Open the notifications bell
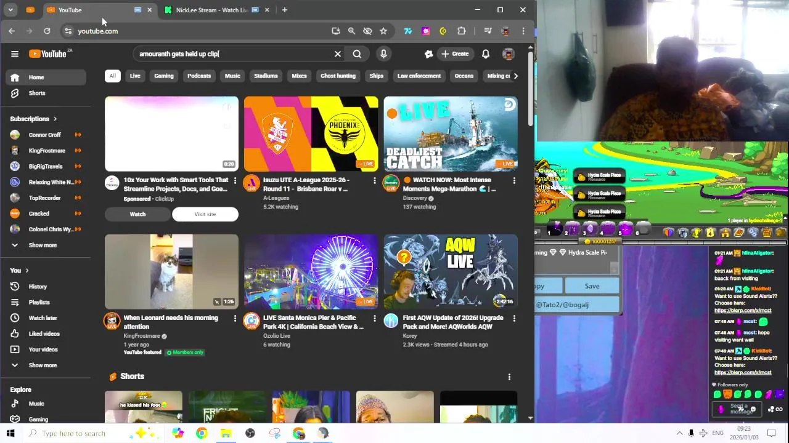This screenshot has height=443, width=789. pyautogui.click(x=486, y=54)
